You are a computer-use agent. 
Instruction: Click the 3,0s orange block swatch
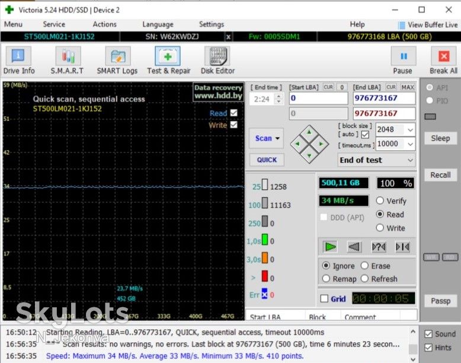pos(265,257)
